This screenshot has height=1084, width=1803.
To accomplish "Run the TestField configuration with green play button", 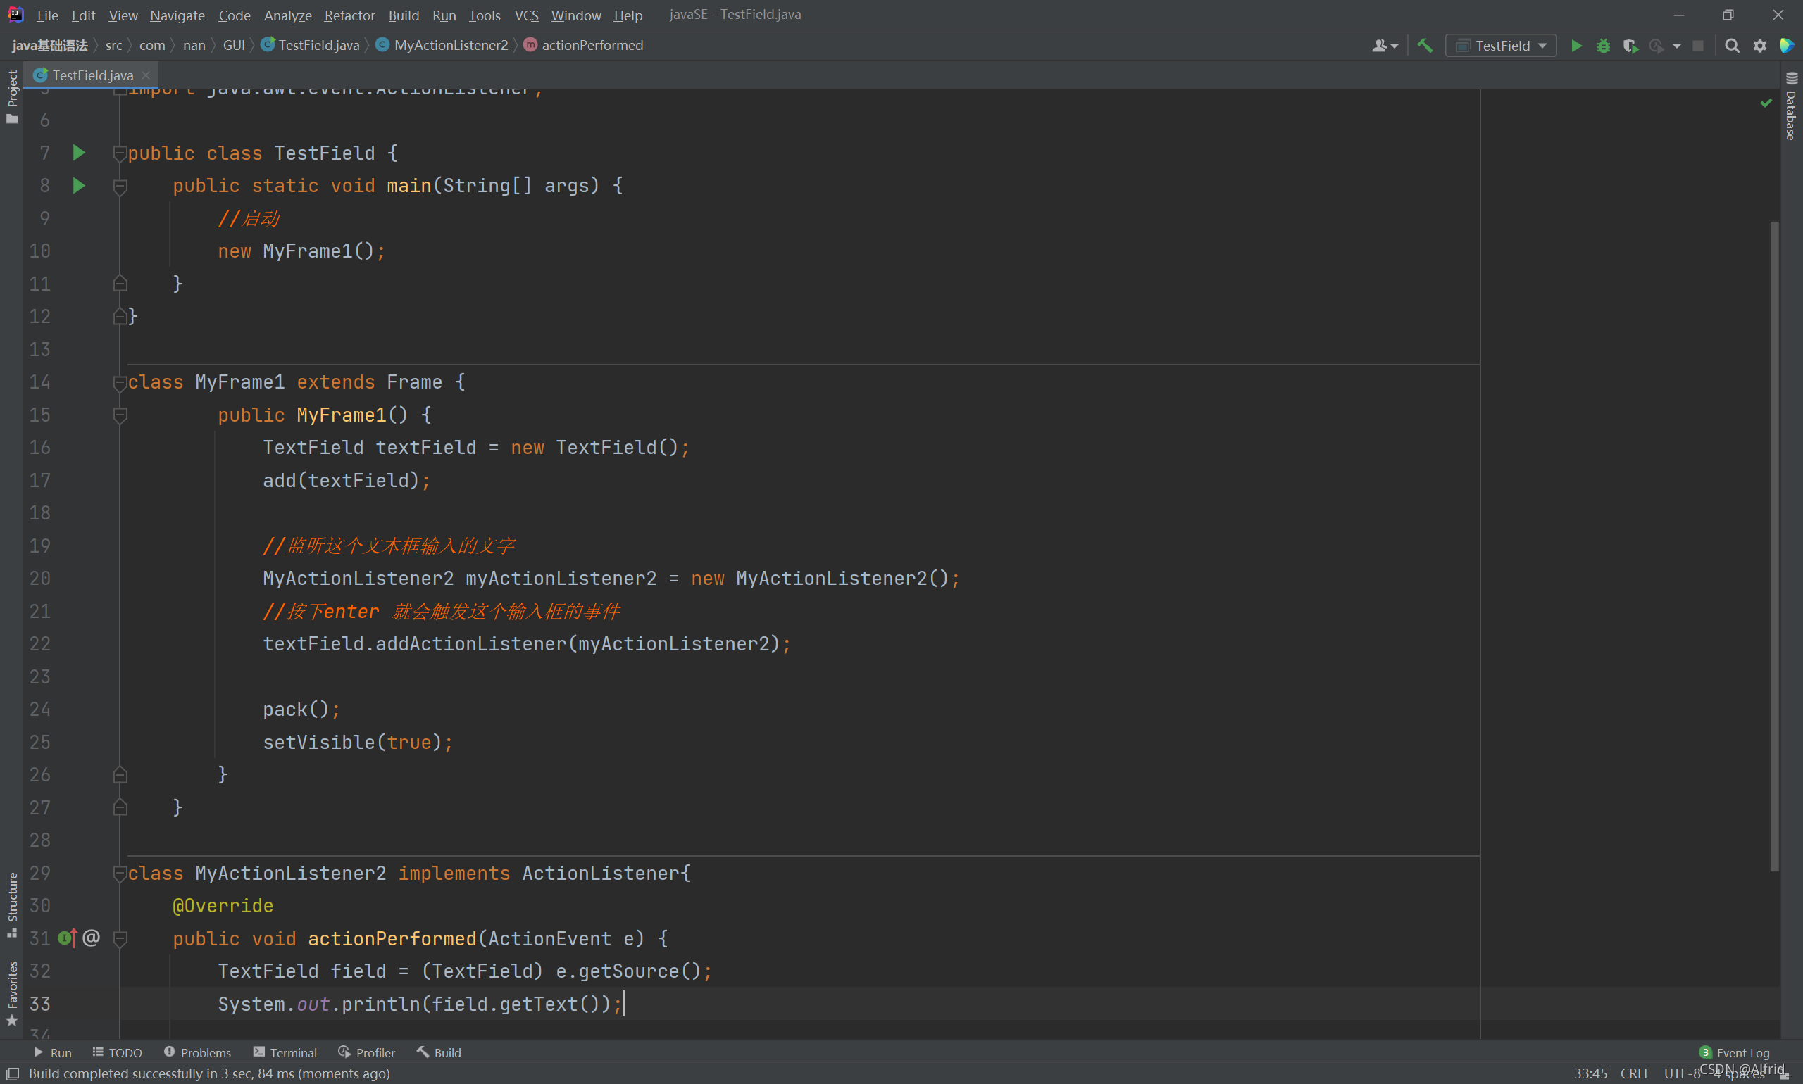I will click(x=1576, y=45).
